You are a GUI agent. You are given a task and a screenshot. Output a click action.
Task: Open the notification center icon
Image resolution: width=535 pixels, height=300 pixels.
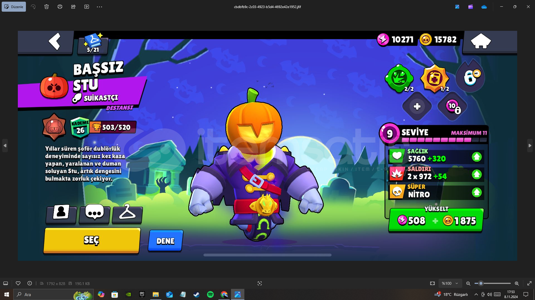click(526, 294)
